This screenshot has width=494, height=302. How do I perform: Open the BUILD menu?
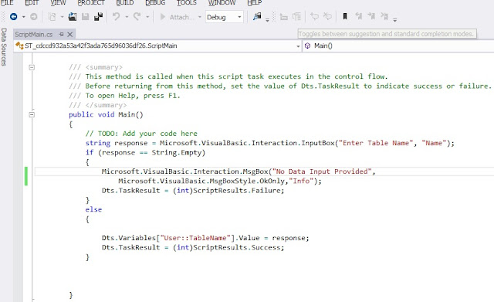click(125, 3)
